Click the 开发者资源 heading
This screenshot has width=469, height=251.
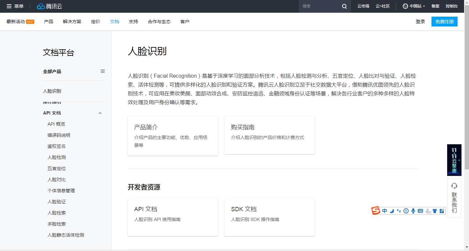tap(144, 187)
